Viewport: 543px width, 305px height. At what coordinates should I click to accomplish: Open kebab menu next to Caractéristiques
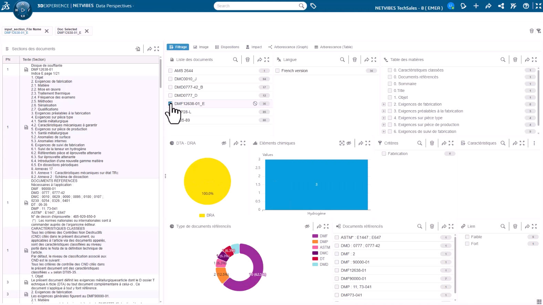[x=534, y=143]
